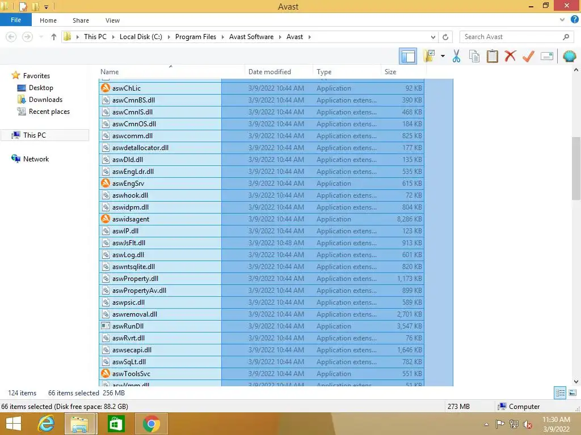Screen dimensions: 581x435
Task: Open the Windows Start button
Action: click(x=14, y=424)
